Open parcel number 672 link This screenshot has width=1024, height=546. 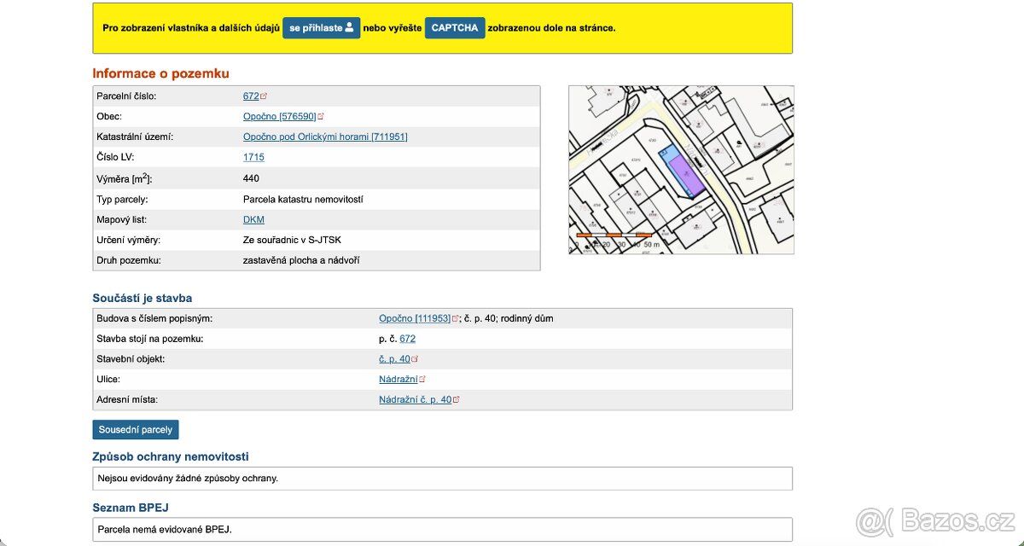click(251, 96)
